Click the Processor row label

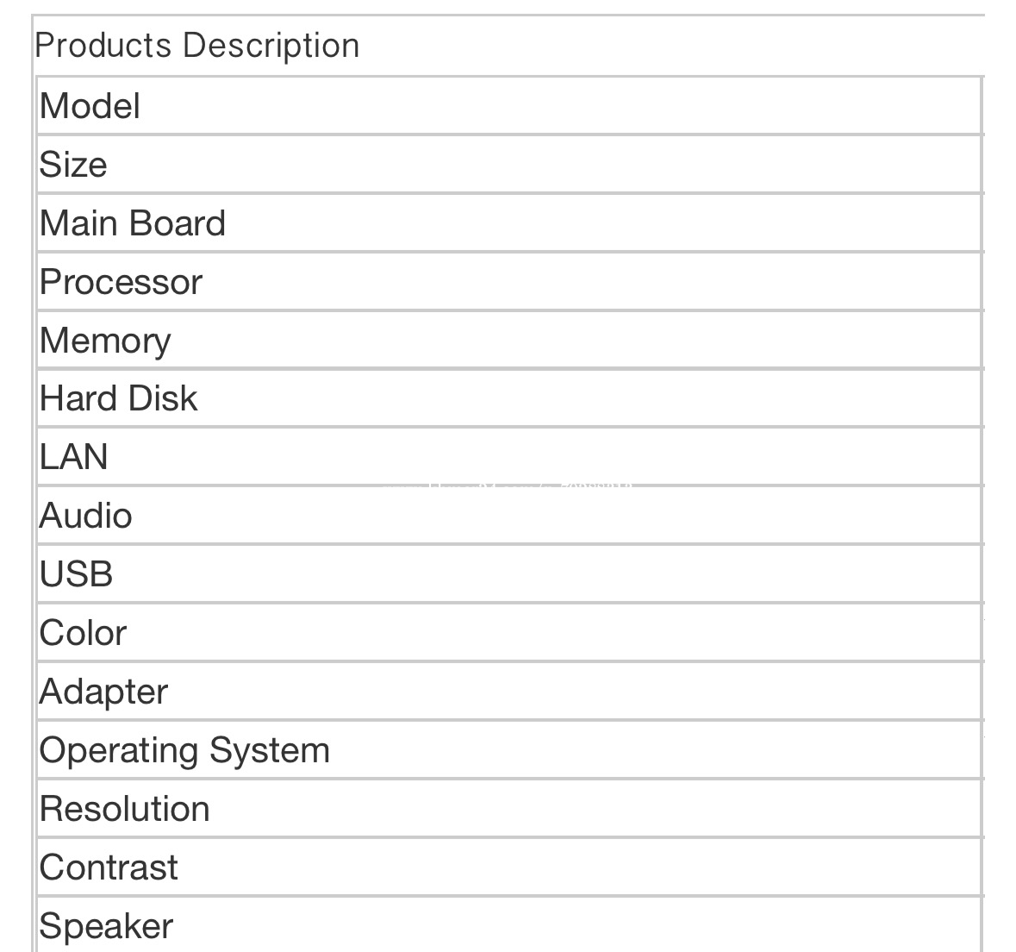click(x=122, y=282)
